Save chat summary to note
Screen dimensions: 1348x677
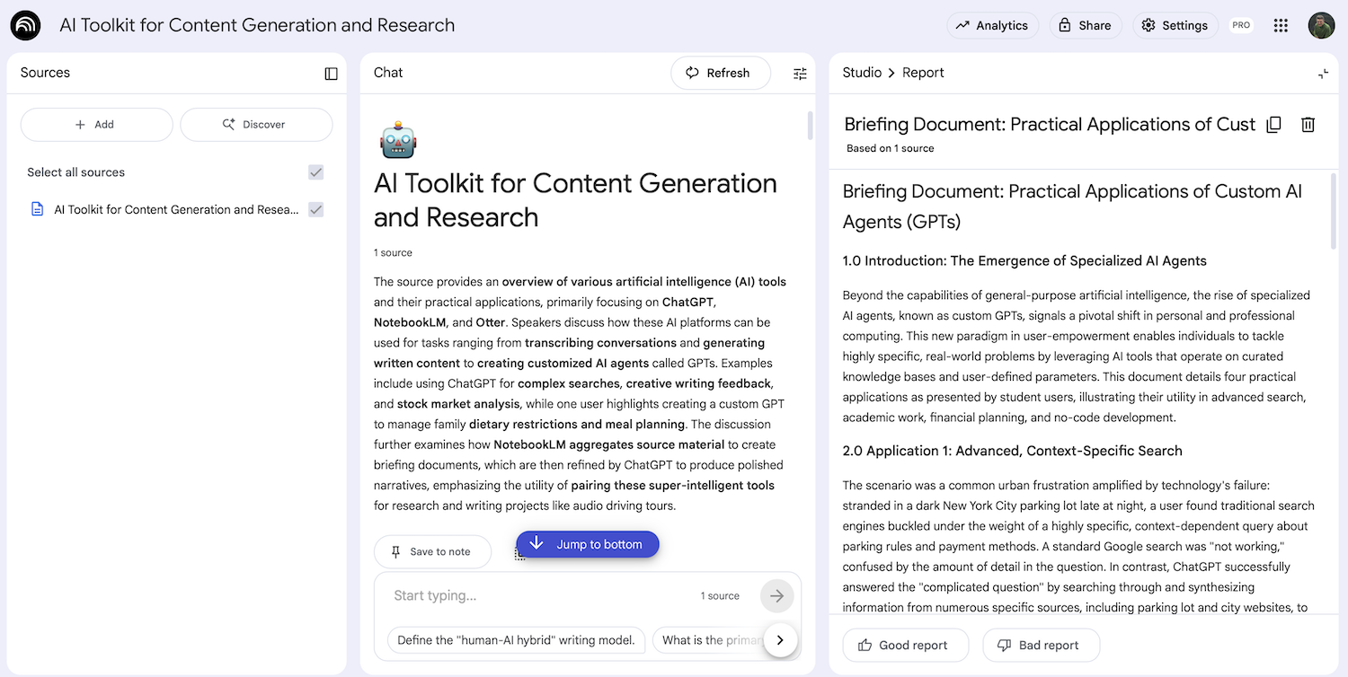[x=432, y=551]
